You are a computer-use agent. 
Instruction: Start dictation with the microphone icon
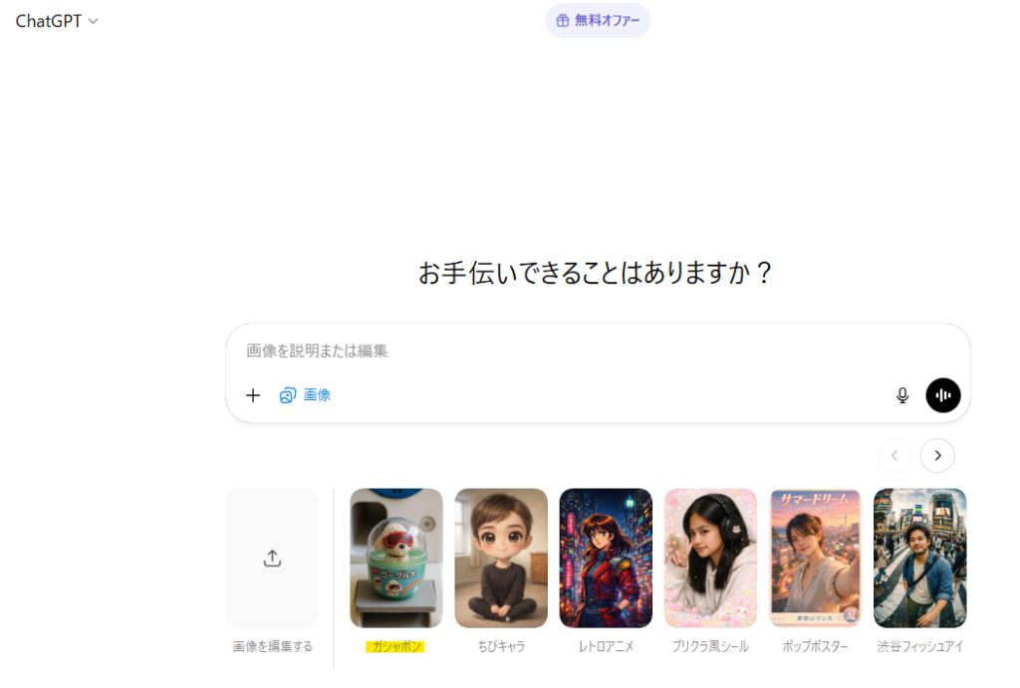[902, 395]
